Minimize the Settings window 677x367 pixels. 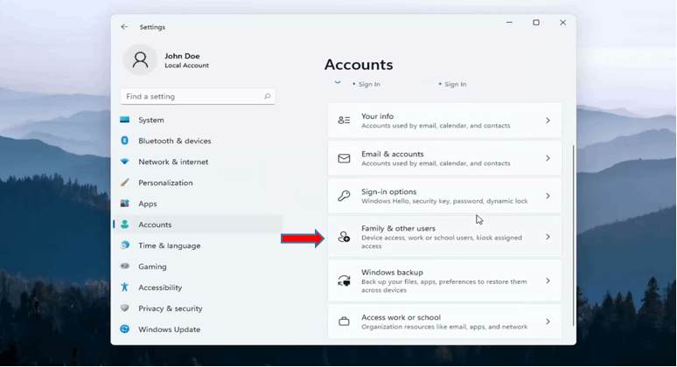coord(509,23)
